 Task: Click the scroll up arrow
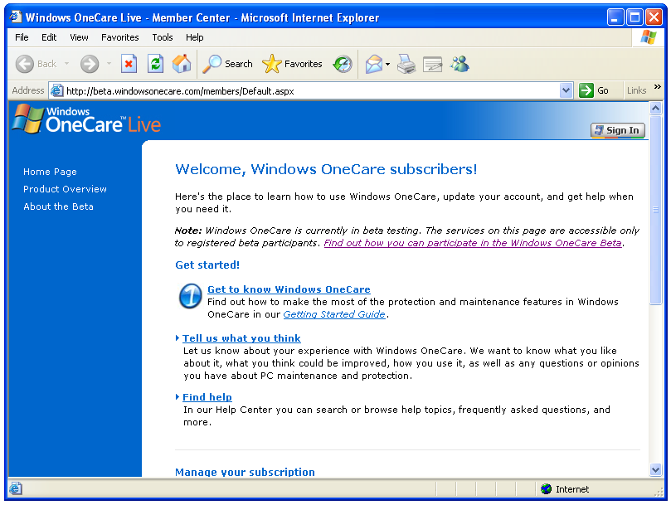click(655, 109)
